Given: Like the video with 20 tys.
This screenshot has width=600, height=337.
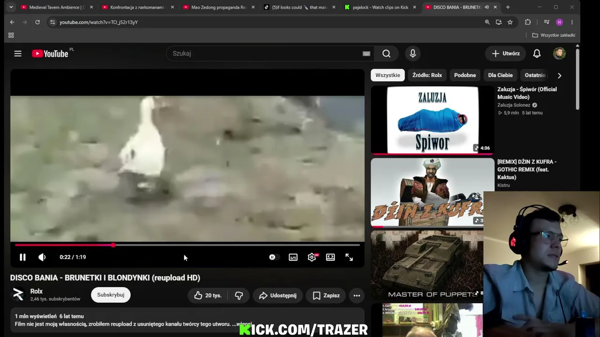Looking at the screenshot, I should coord(208,295).
